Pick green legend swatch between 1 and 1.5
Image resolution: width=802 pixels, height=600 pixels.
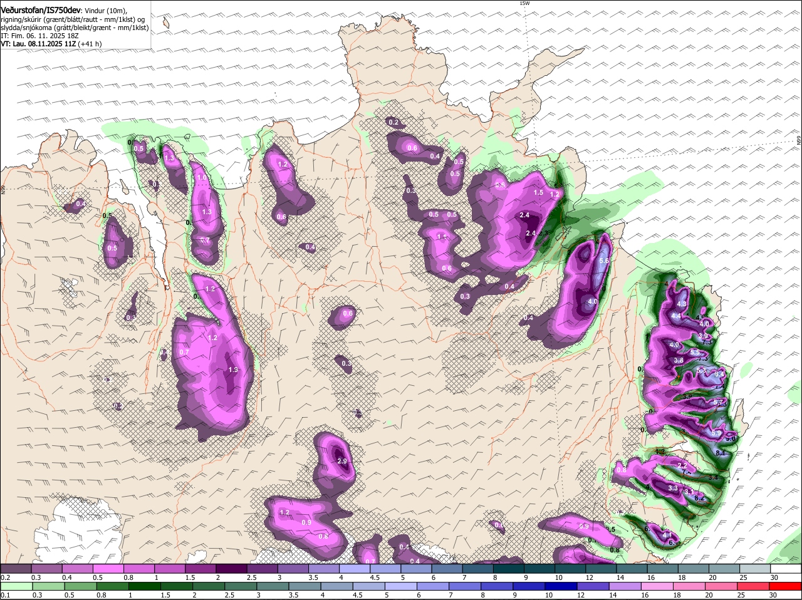[x=143, y=586]
